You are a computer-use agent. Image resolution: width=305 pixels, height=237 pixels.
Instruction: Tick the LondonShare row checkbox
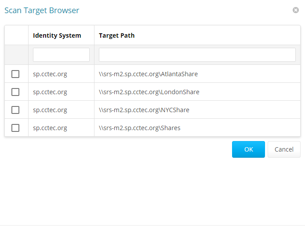click(15, 92)
